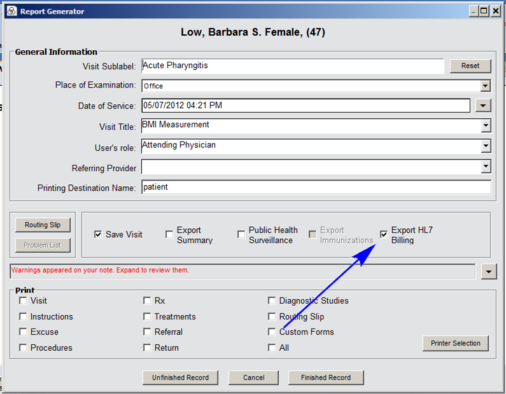Screen dimensions: 506x394
Task: Click the Visit Sublabel text field
Action: pyautogui.click(x=292, y=65)
